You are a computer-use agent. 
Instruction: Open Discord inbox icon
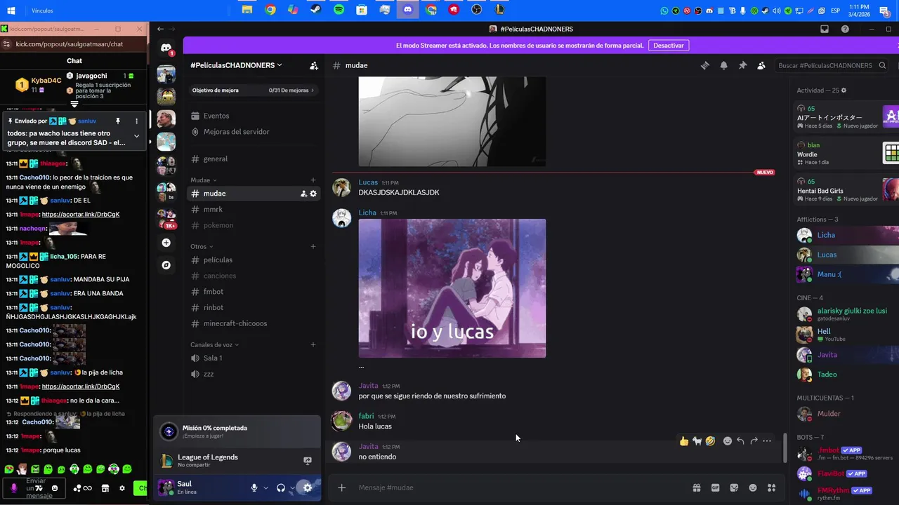[825, 29]
